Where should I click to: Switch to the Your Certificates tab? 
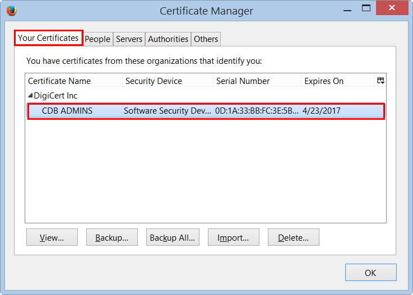48,38
